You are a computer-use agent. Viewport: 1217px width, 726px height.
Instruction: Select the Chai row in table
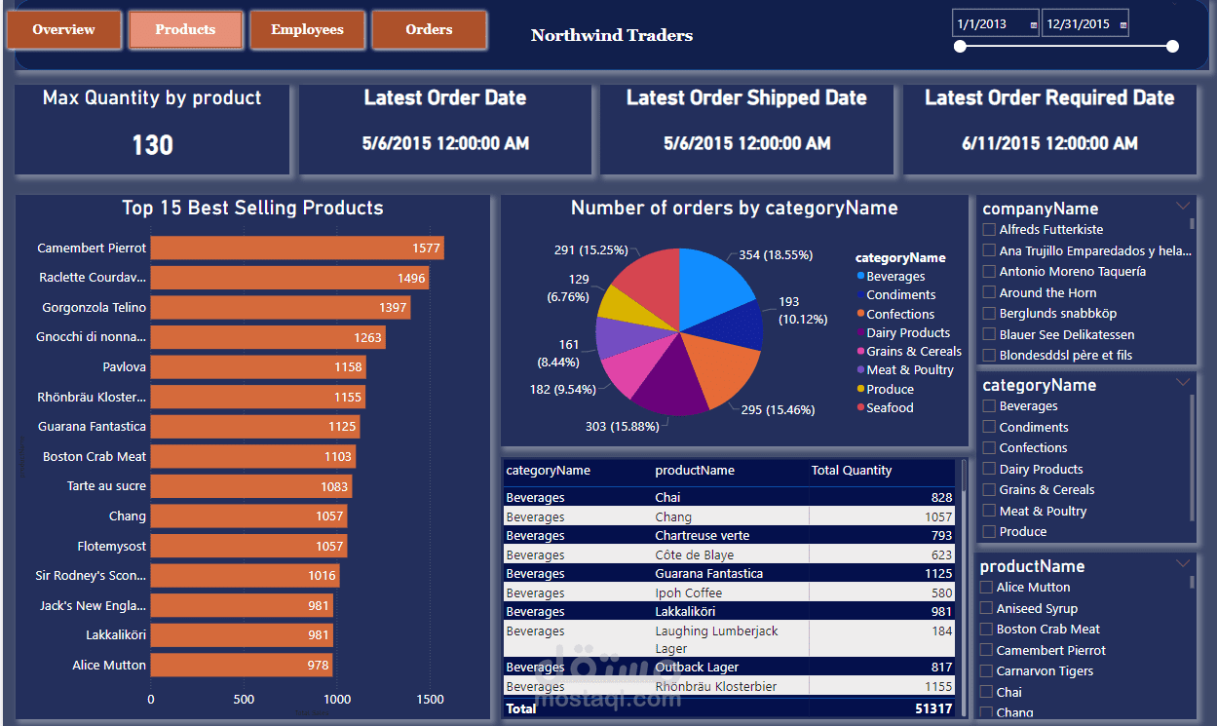(x=729, y=498)
